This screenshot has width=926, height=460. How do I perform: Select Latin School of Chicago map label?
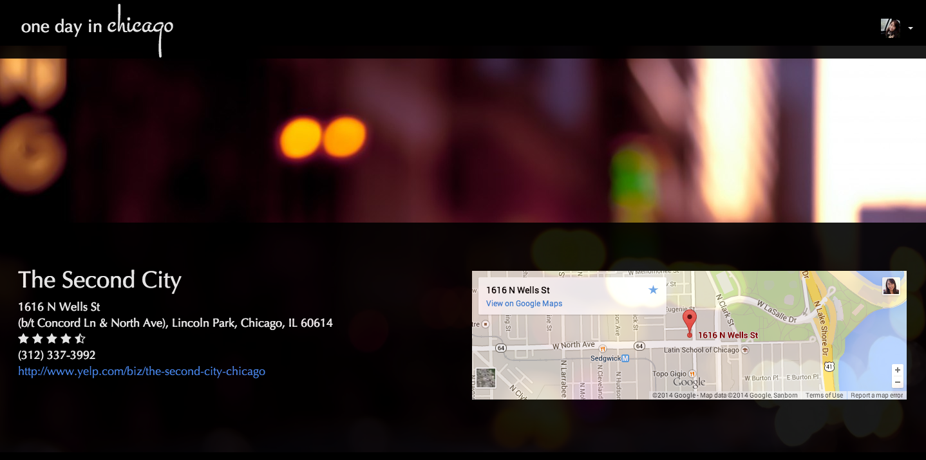click(701, 350)
